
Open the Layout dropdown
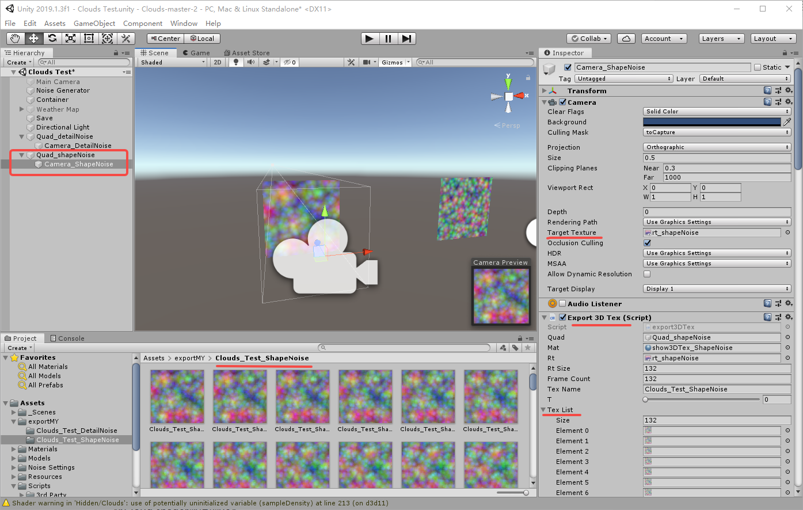tap(773, 39)
